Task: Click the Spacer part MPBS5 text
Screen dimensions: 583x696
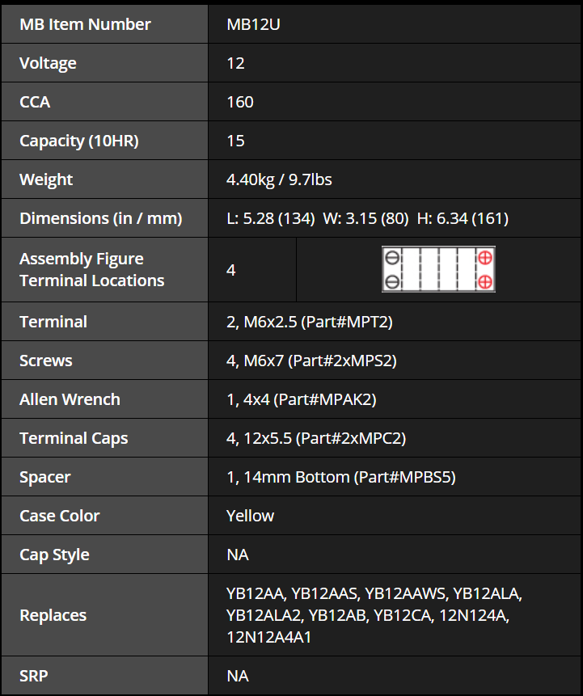Action: (x=404, y=477)
